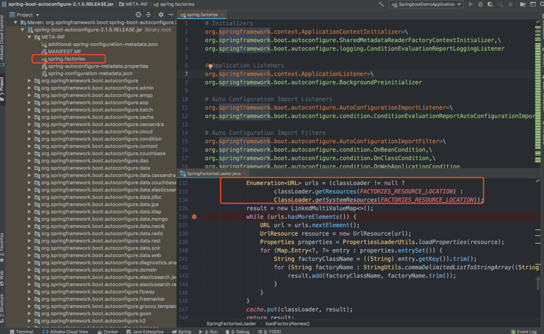Collapse the spring-boot-autoconfigure-2.1.5.RELEASE.jar node
The width and height of the screenshot is (544, 334).
tap(22, 29)
